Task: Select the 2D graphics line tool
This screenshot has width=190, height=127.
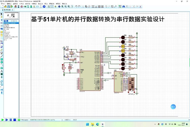Action: (2, 56)
